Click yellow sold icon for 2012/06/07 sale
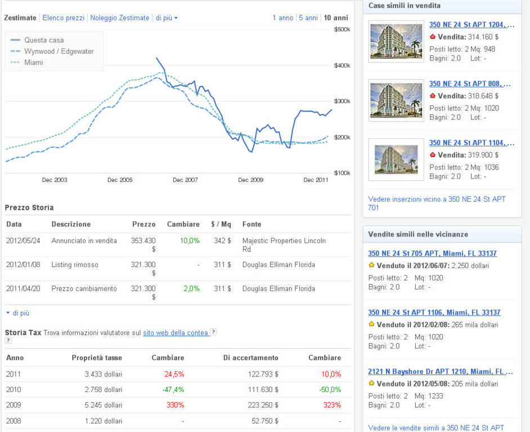530x432 pixels. (371, 265)
